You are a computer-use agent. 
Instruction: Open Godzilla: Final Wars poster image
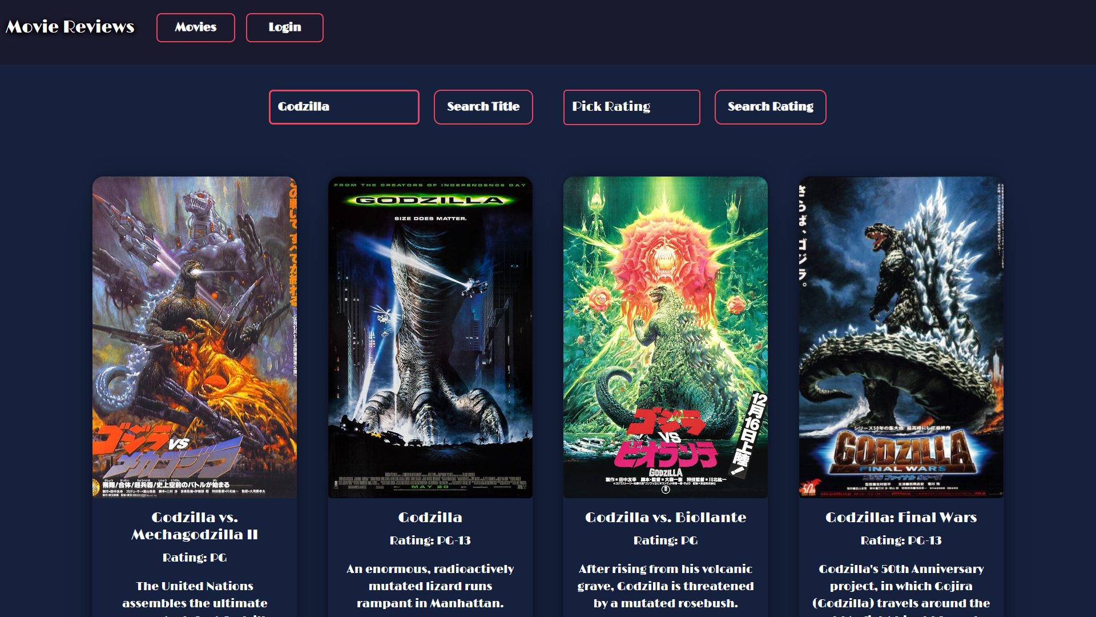coord(901,337)
